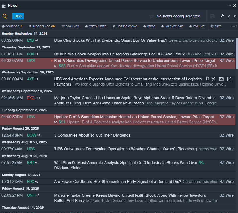This screenshot has width=238, height=213.
Task: Open the Date filter dropdown
Action: 216,26
